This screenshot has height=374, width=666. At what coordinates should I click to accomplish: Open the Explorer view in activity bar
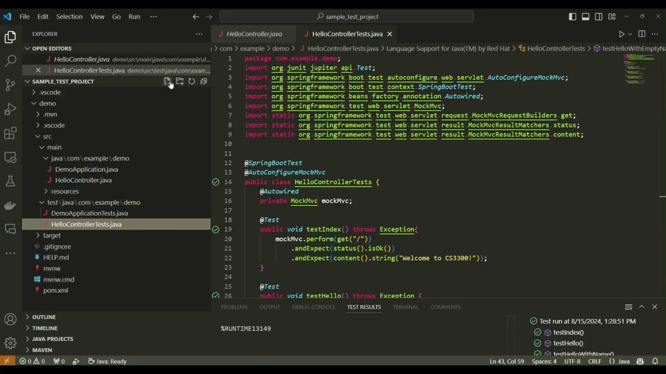pyautogui.click(x=10, y=37)
